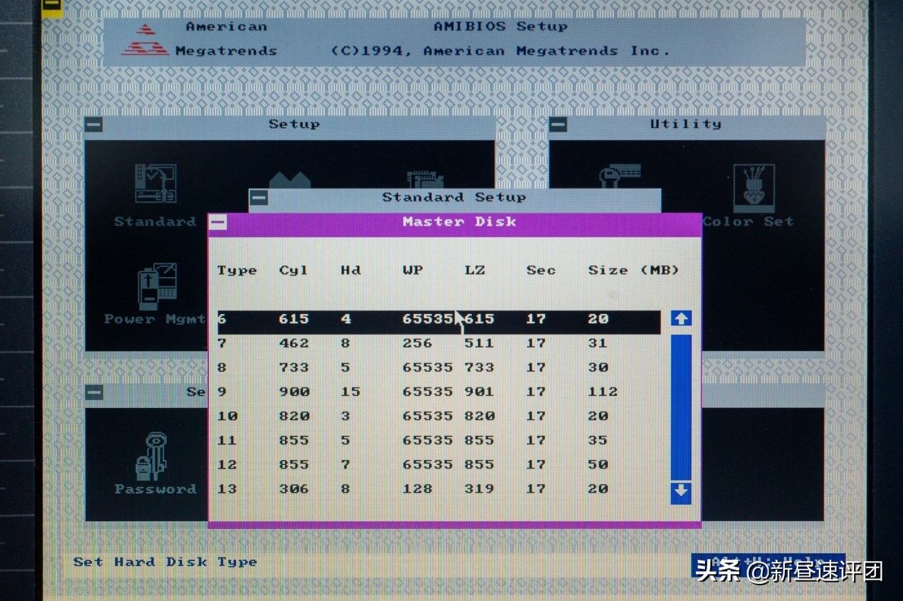Click head count 3 in type 10 row
This screenshot has width=903, height=601.
point(345,417)
